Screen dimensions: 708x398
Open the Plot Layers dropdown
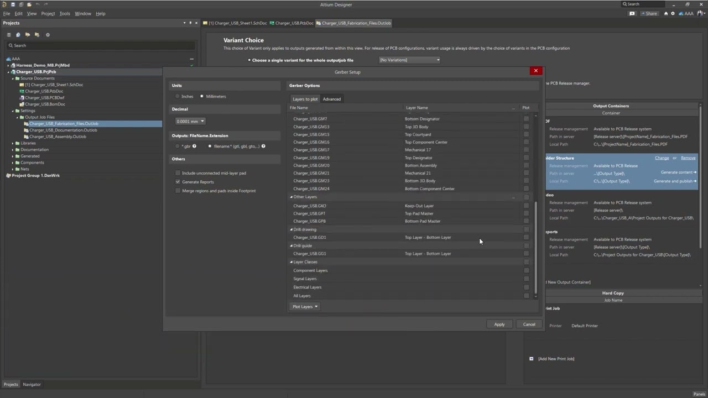click(x=305, y=307)
